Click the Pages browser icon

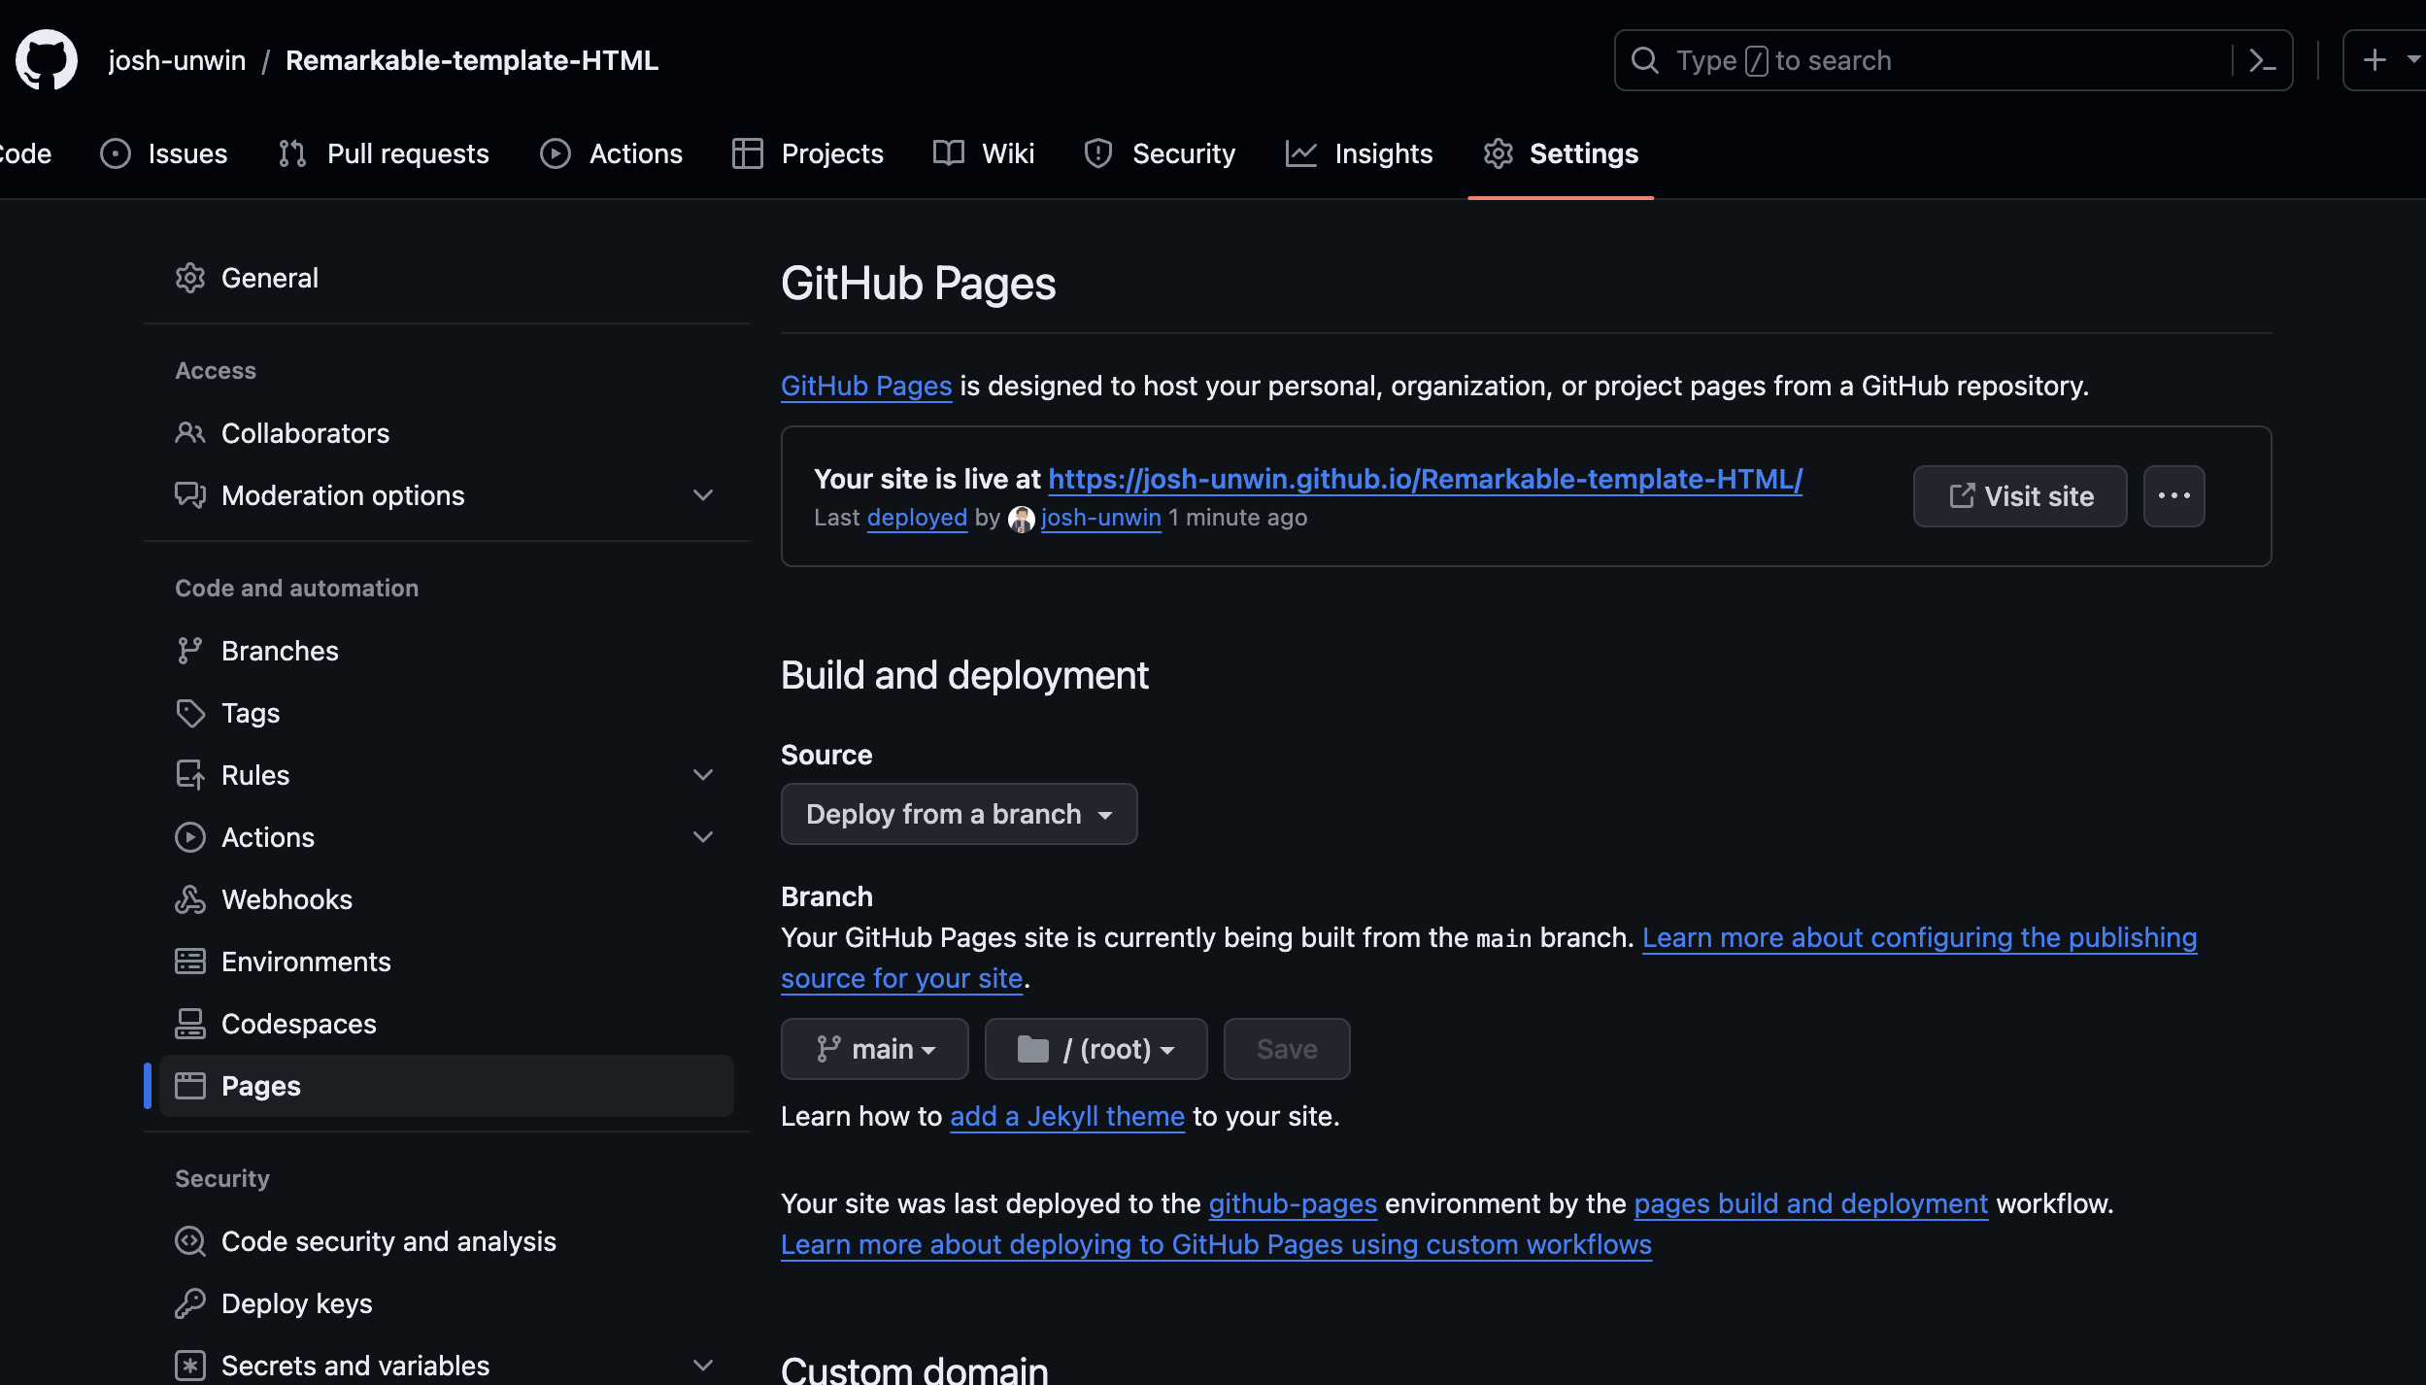click(190, 1086)
